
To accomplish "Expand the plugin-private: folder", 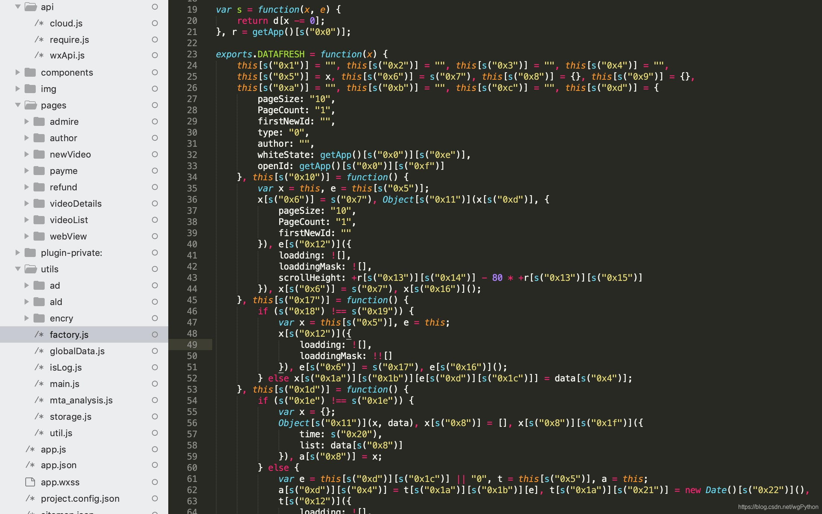I will pyautogui.click(x=17, y=253).
